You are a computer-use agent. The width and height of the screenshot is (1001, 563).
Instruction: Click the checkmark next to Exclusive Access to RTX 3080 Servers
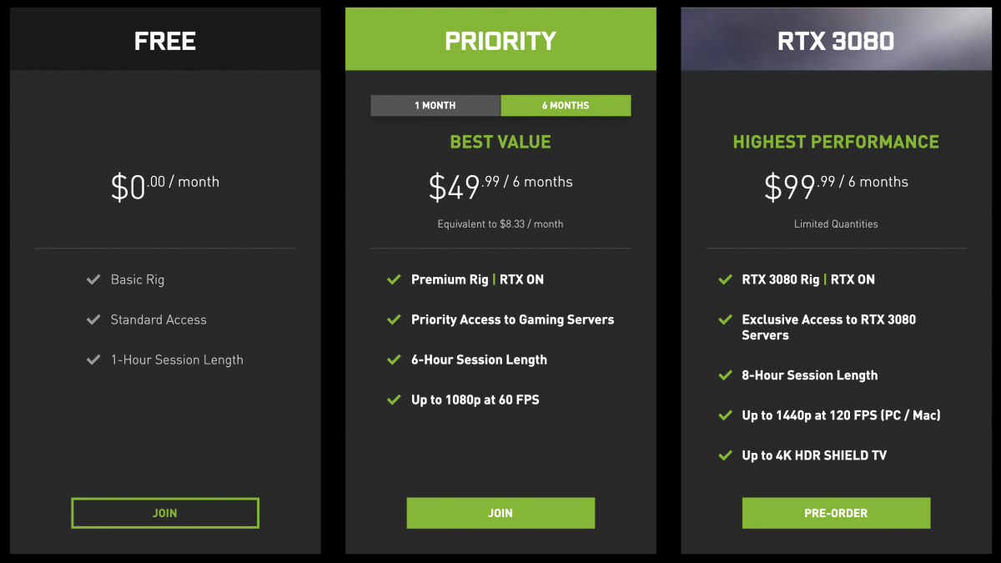click(725, 319)
